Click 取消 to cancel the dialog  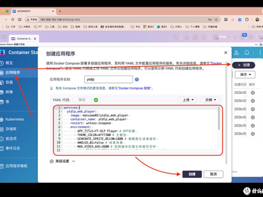pyautogui.click(x=213, y=174)
